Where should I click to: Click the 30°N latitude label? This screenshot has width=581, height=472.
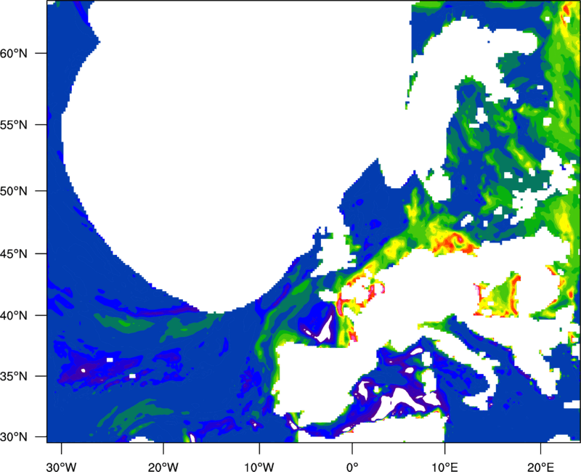pos(14,437)
